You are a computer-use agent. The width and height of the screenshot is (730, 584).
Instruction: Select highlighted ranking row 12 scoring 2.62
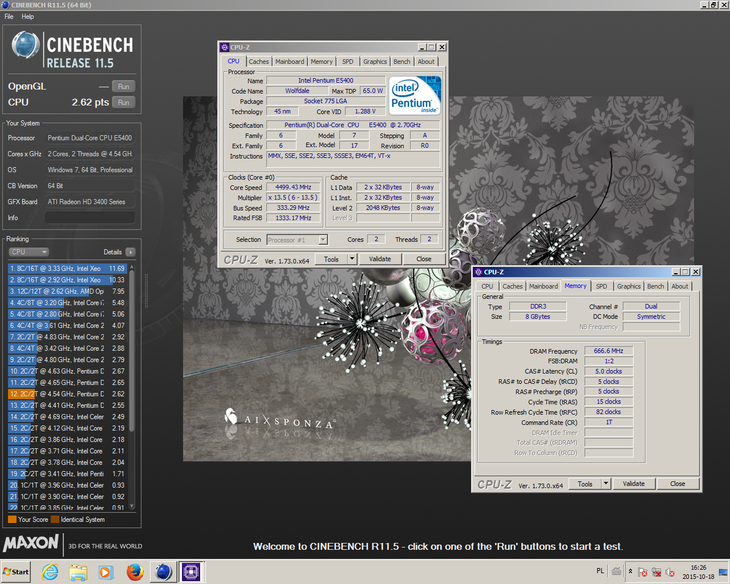[67, 394]
